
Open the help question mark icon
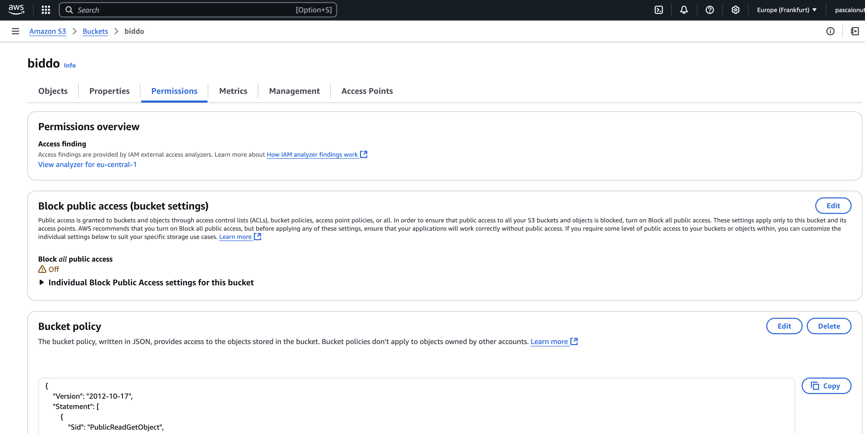coord(710,10)
